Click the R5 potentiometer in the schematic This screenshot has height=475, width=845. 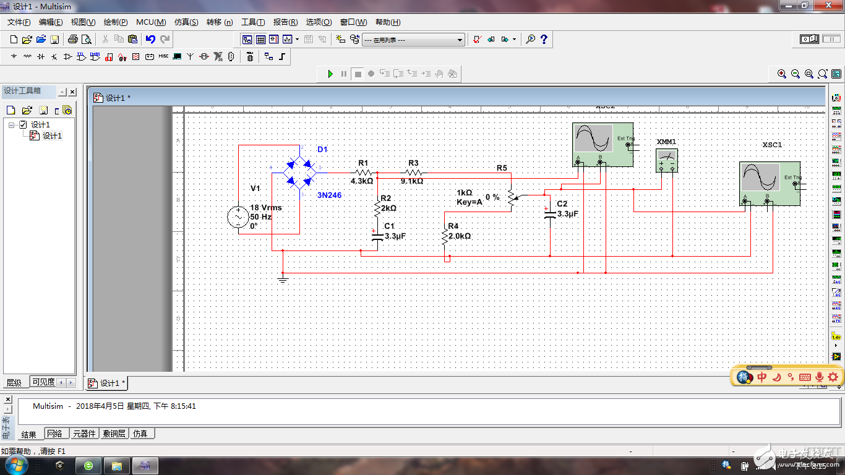pos(511,197)
